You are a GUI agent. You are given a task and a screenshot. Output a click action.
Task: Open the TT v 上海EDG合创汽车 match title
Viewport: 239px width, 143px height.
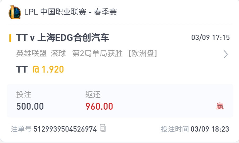click(63, 38)
